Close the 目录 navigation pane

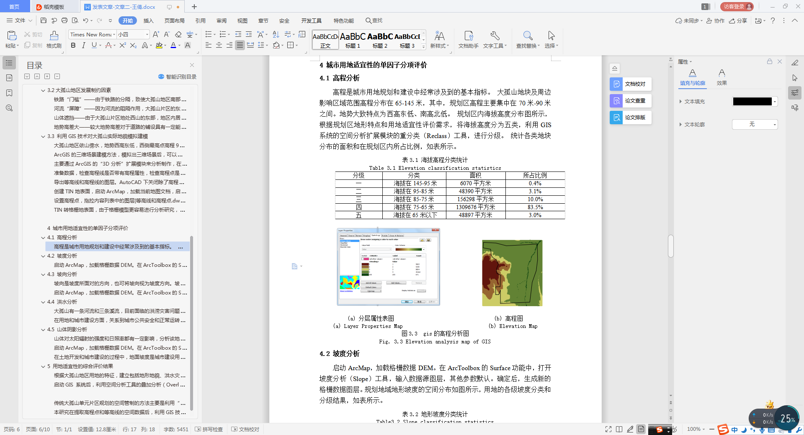[x=192, y=65]
